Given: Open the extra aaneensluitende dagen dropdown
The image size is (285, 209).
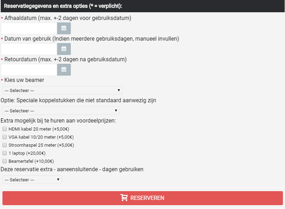Looking at the screenshot, I should [x=32, y=180].
